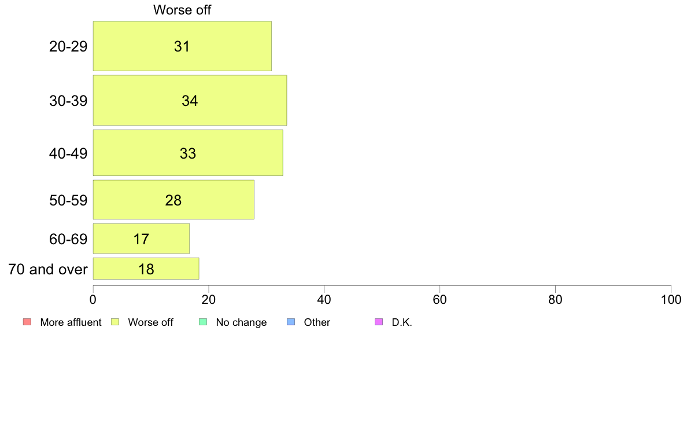Click the No change legend text
The width and height of the screenshot is (687, 426).
(x=241, y=322)
